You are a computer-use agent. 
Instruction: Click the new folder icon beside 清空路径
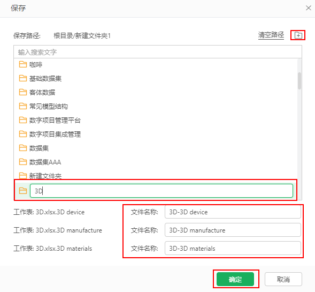pos(298,35)
